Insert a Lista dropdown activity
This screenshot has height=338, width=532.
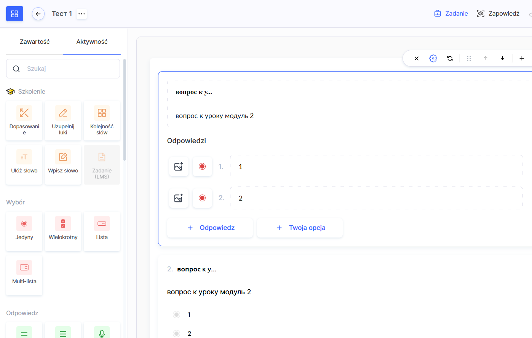102,231
